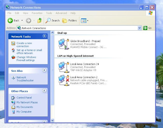Viewport: 163px width, 128px height.
Task: Select Local Area Connection 2 name text
Action: 84,77
